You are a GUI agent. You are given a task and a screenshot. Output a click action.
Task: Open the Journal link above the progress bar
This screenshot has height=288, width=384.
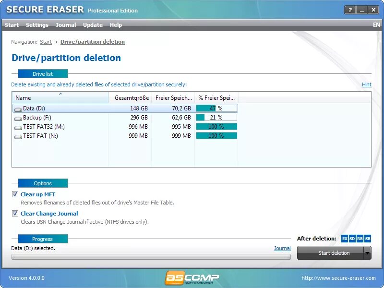282,248
